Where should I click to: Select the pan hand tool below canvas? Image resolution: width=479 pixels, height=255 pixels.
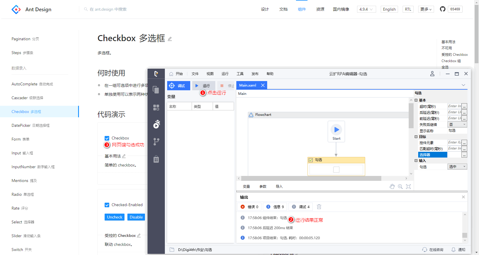(x=392, y=187)
